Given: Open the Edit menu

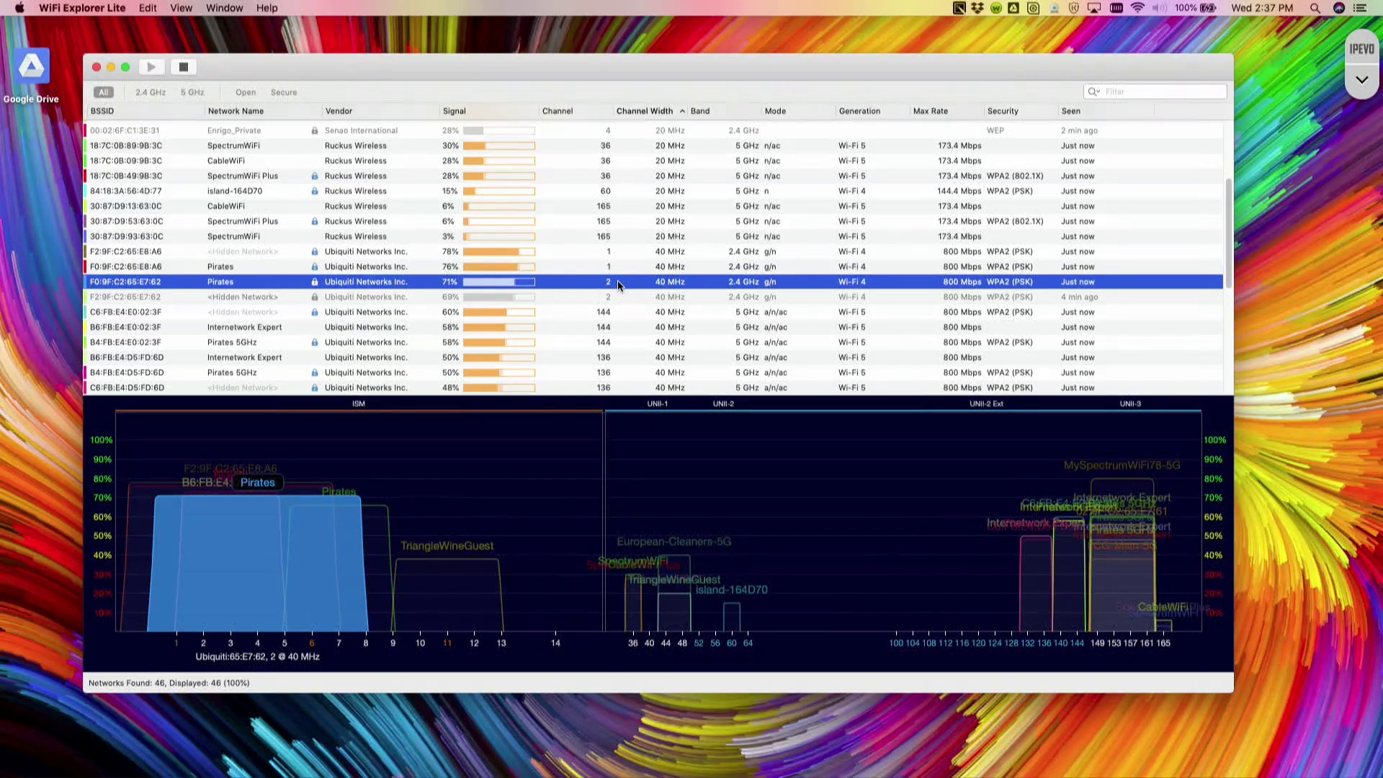Looking at the screenshot, I should (x=148, y=8).
